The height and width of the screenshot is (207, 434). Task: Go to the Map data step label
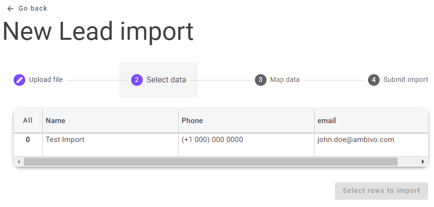click(x=284, y=80)
